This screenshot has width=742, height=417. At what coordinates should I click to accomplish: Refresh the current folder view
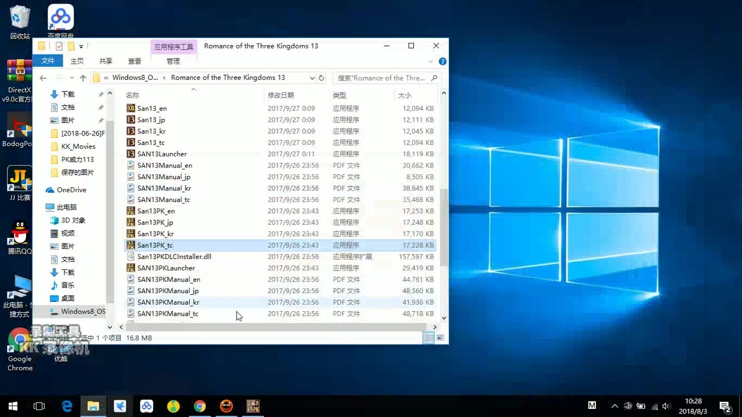pyautogui.click(x=322, y=78)
